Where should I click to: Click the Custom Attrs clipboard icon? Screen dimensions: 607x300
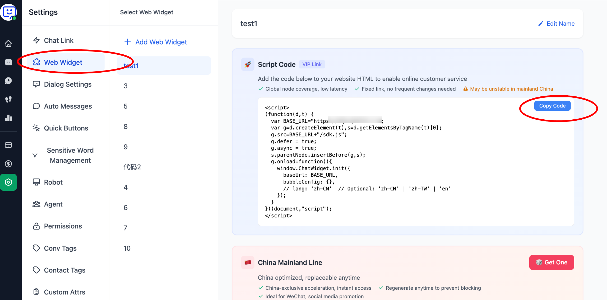coord(36,292)
